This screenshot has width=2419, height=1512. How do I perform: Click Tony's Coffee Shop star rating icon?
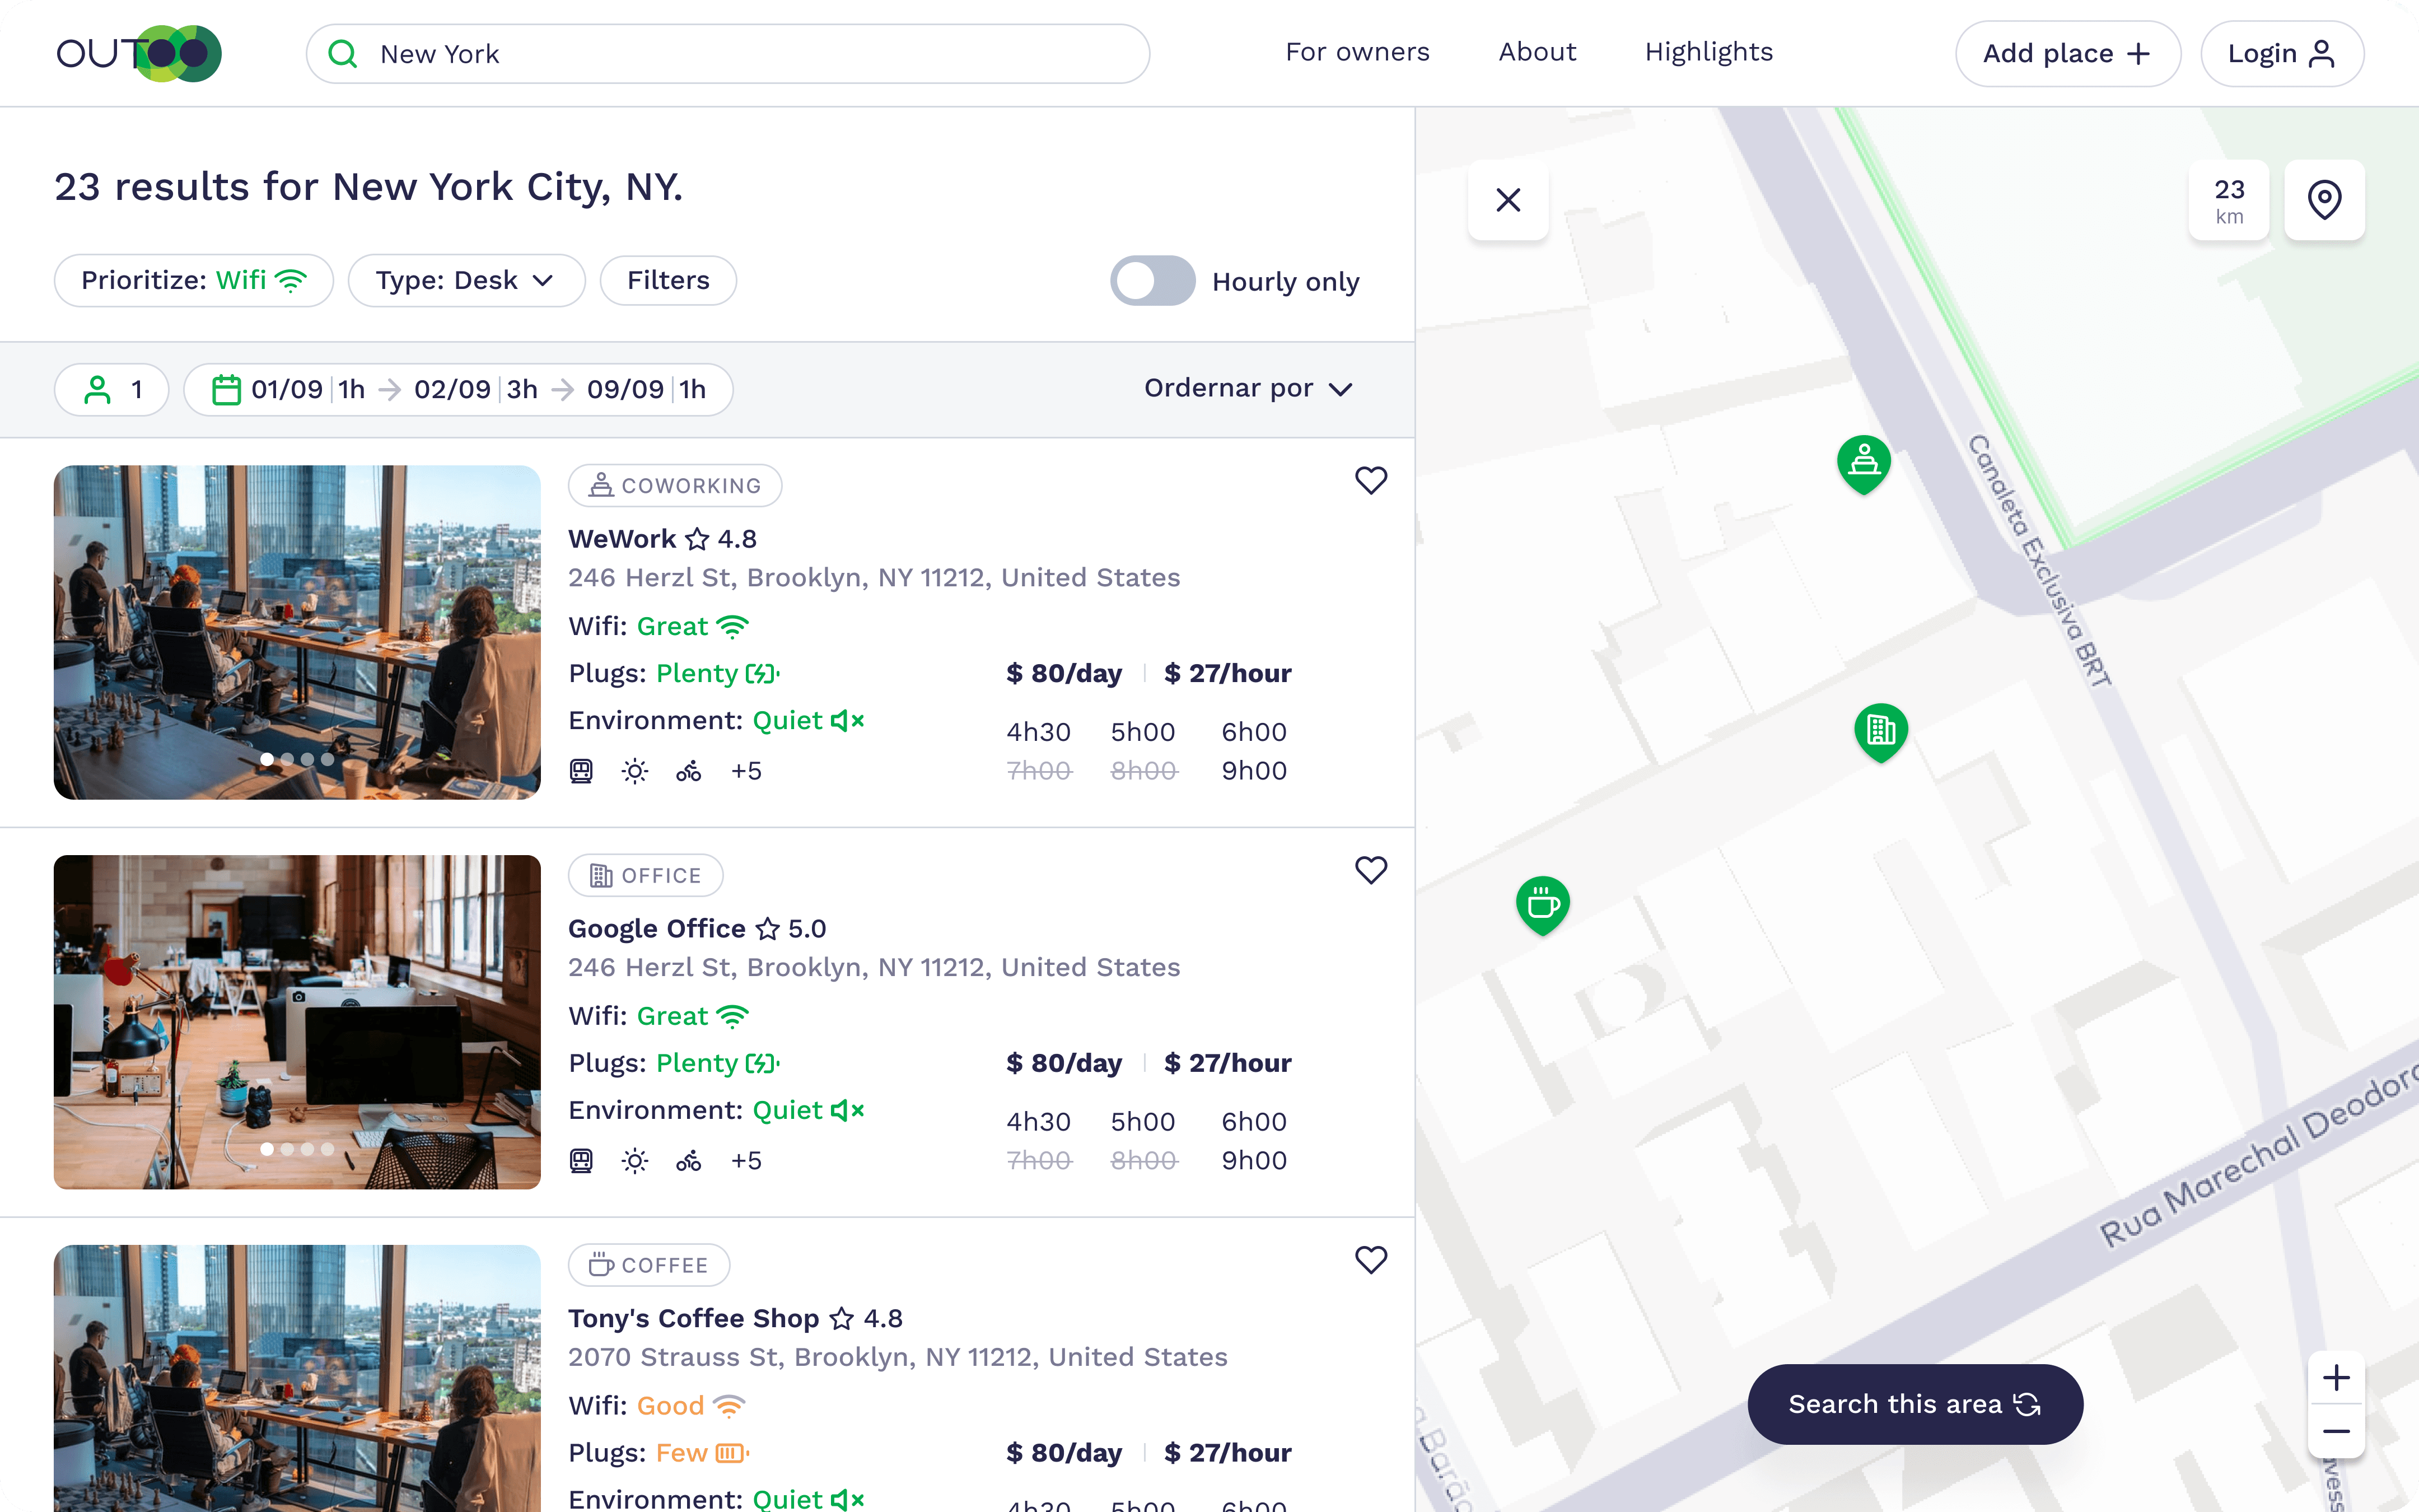point(843,1319)
